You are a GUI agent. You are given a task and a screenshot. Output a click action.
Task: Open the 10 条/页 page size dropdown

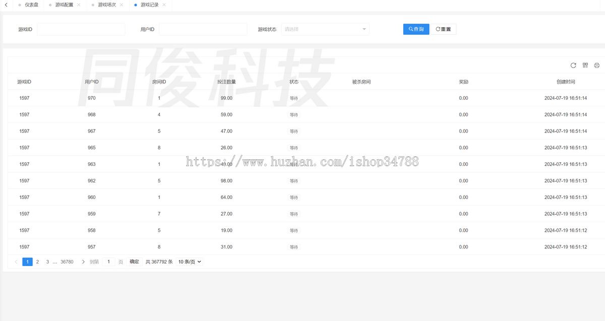[190, 262]
